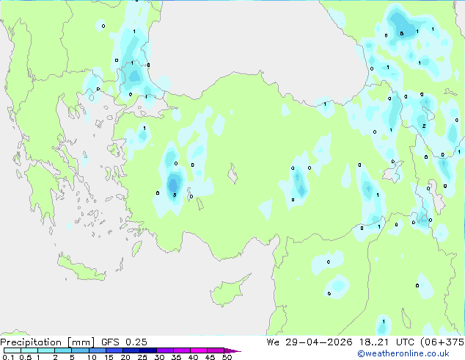Select the 0.5–1 mm legend color swatch

(29, 350)
